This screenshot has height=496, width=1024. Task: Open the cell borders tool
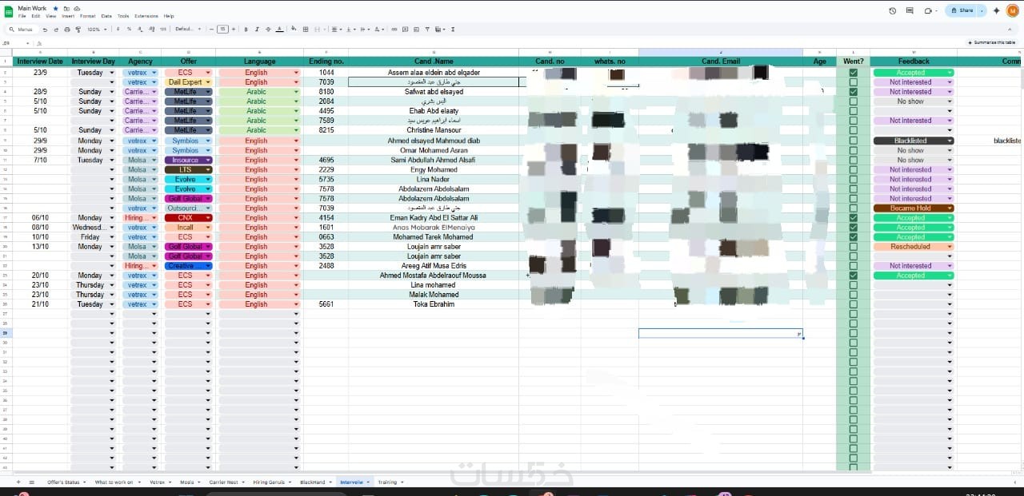tap(306, 29)
